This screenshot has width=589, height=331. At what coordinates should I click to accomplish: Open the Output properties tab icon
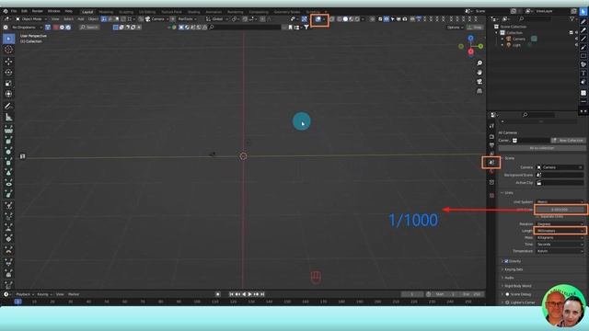point(491,145)
